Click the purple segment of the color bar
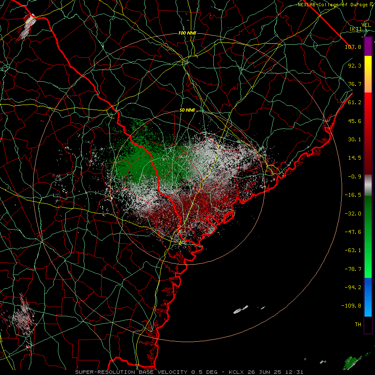 [x=368, y=46]
